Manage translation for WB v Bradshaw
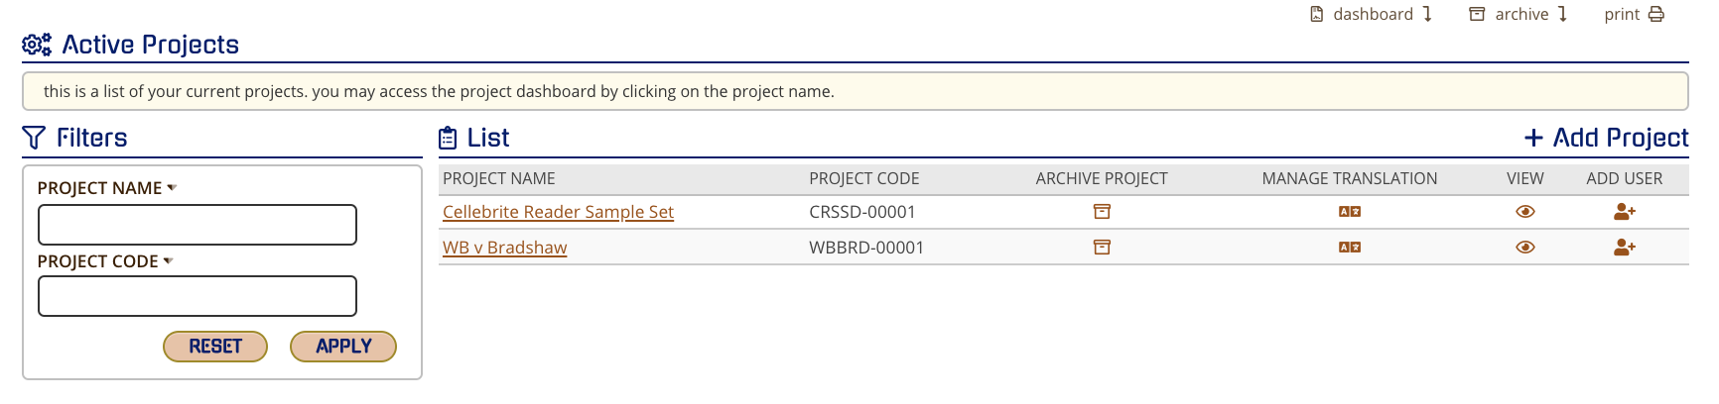 click(1349, 248)
